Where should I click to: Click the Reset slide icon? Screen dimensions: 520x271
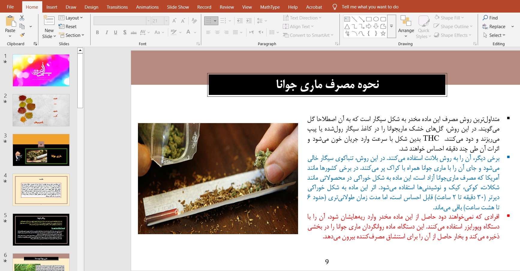pos(68,27)
